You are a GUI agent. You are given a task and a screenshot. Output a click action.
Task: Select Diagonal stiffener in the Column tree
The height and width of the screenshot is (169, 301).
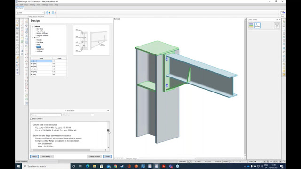tap(42, 36)
